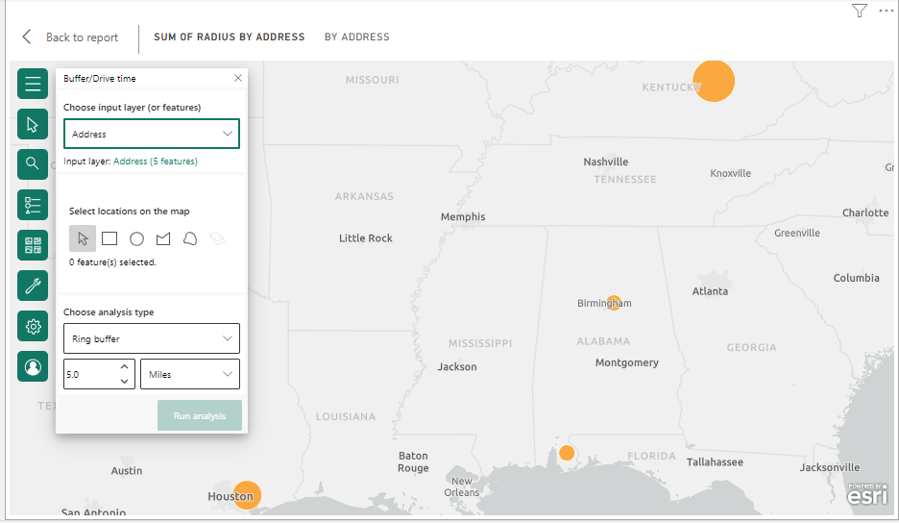The width and height of the screenshot is (899, 523).
Task: Click the Knoxville city label
Action: [730, 173]
